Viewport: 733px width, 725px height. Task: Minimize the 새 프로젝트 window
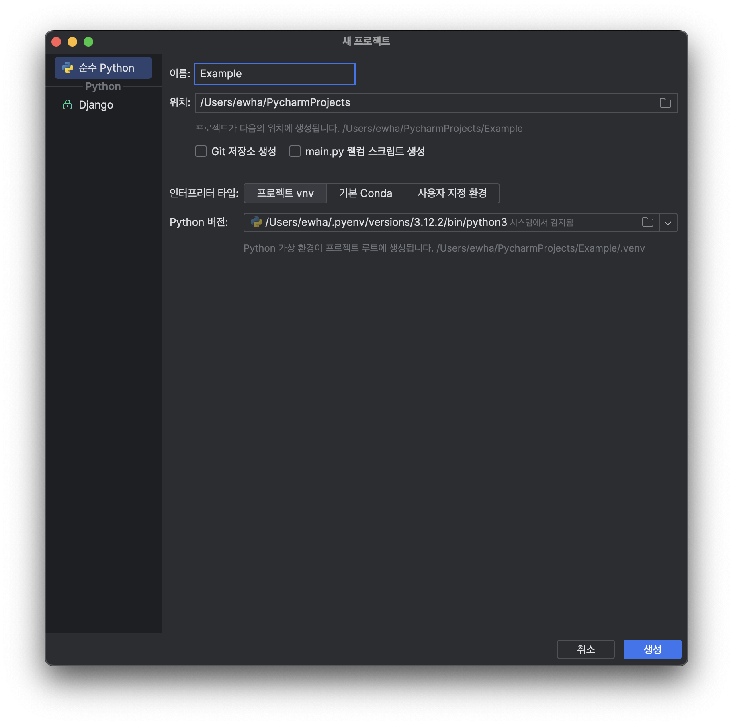[72, 42]
